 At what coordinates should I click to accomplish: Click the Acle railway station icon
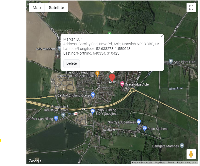click(x=76, y=114)
